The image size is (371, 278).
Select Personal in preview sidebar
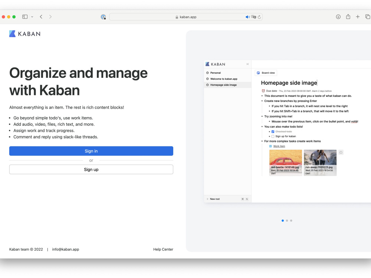tap(227, 73)
